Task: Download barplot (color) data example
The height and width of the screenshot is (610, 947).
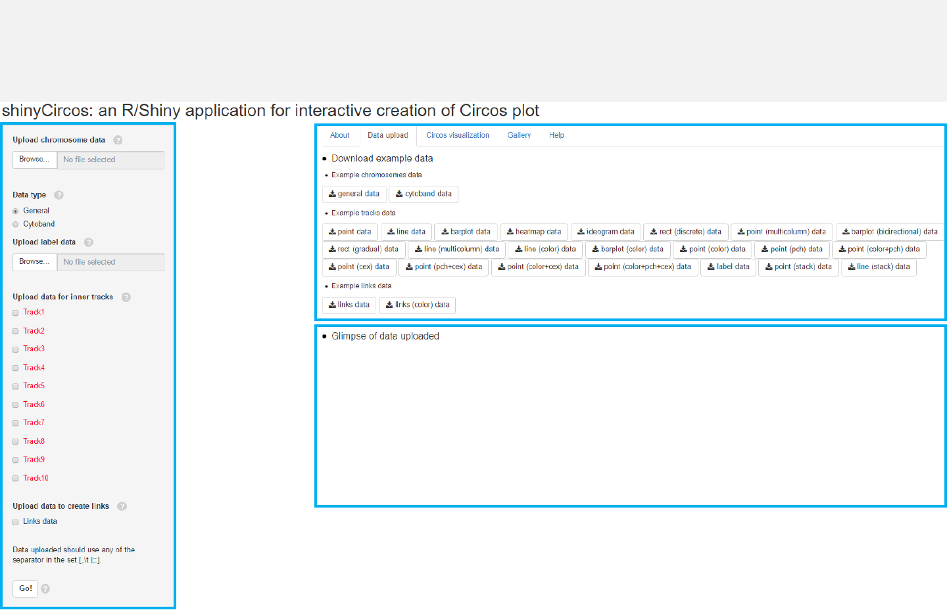Action: click(x=628, y=250)
